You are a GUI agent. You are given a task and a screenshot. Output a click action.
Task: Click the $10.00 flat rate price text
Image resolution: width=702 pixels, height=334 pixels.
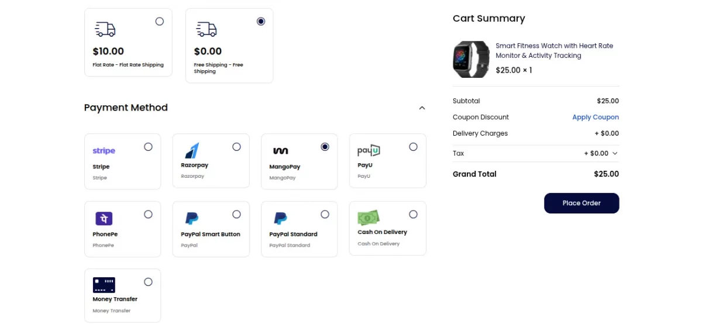[108, 51]
